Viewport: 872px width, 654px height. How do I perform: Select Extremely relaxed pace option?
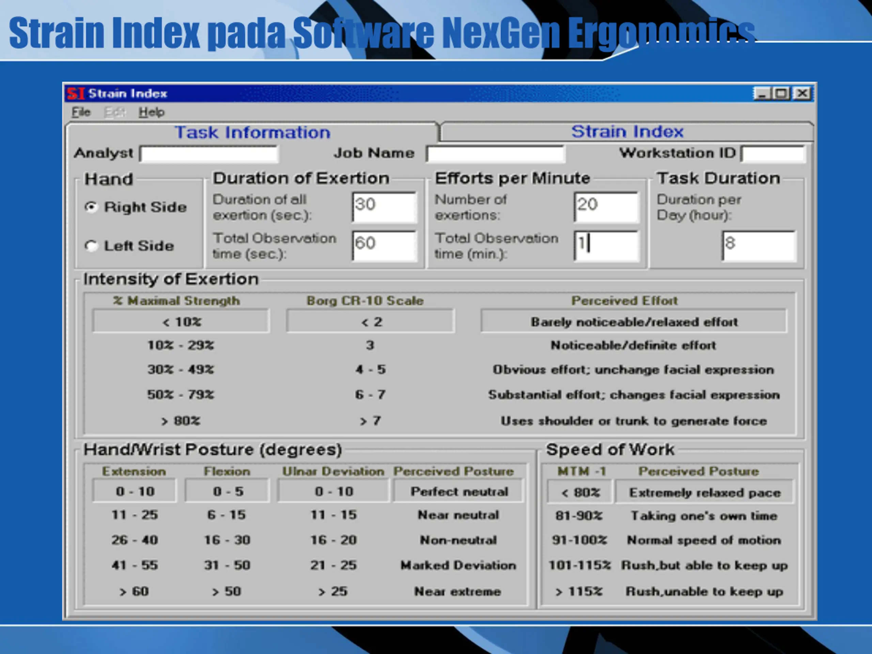click(x=705, y=492)
